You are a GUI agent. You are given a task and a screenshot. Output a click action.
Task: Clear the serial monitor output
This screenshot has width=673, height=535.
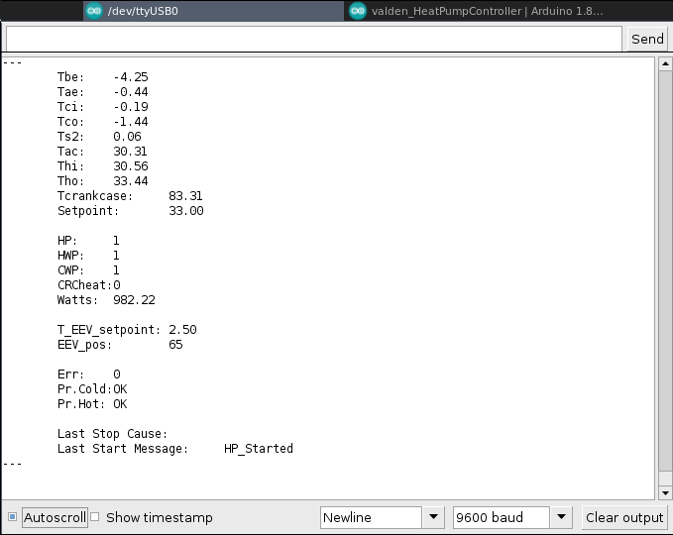coord(623,517)
